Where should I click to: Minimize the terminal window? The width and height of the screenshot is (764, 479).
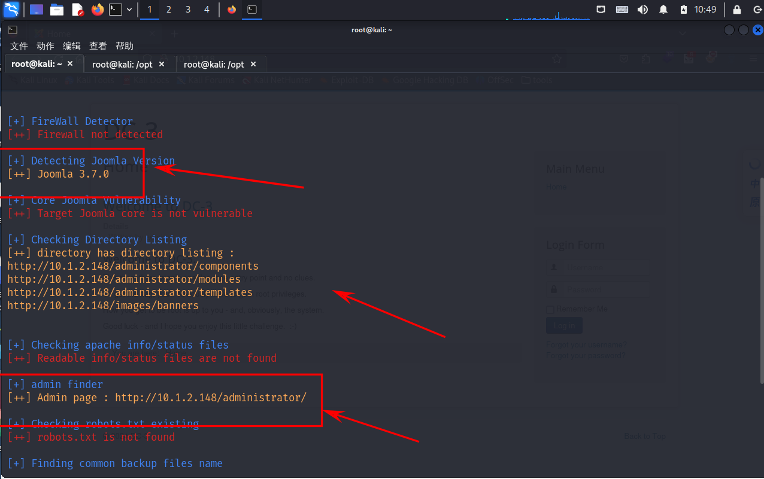point(729,30)
